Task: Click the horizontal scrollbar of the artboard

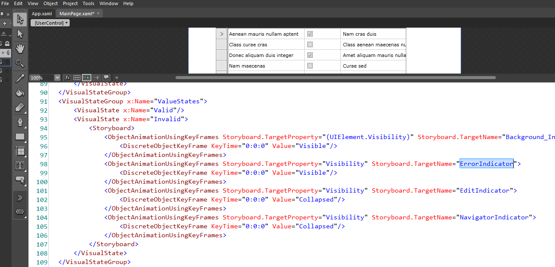Action: [336, 77]
